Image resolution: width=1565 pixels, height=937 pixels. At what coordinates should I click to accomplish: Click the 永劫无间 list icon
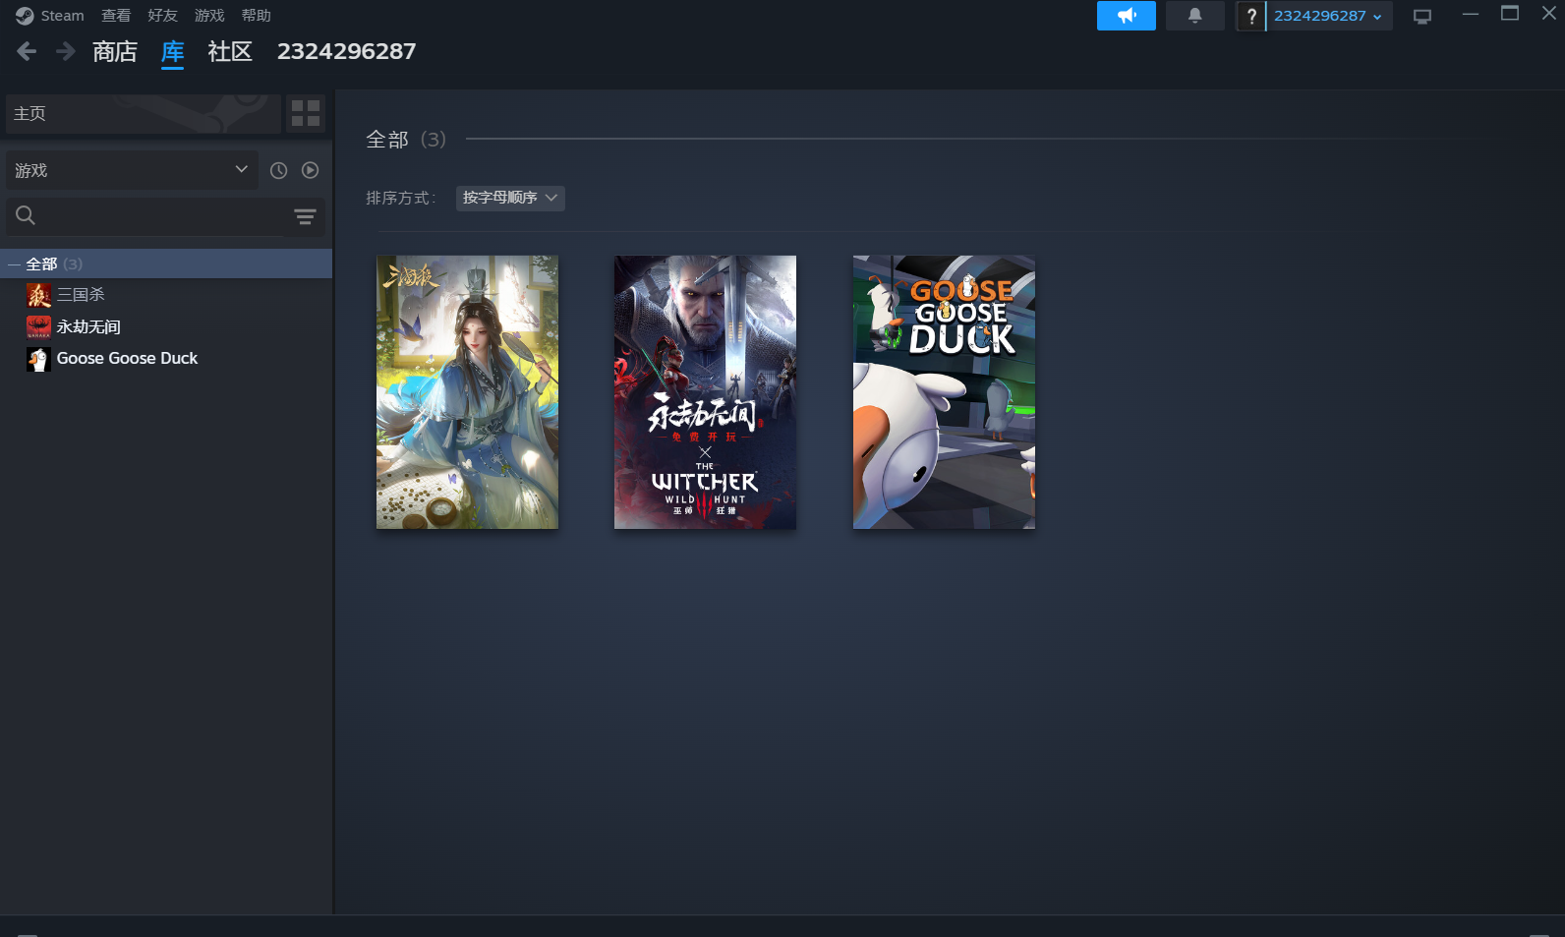click(38, 326)
